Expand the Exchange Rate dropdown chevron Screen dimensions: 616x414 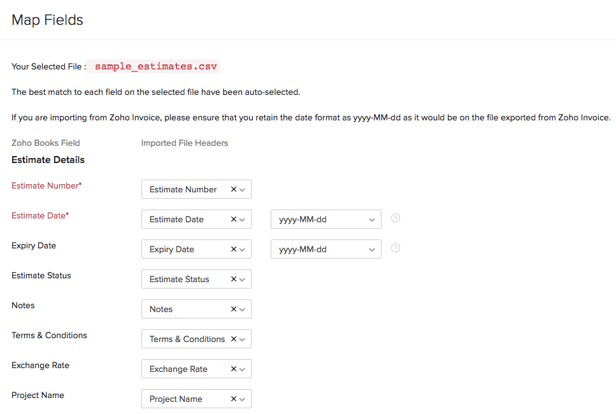coord(243,369)
